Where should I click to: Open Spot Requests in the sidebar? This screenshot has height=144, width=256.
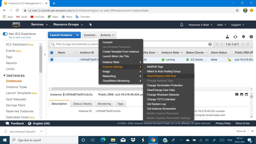(16, 99)
